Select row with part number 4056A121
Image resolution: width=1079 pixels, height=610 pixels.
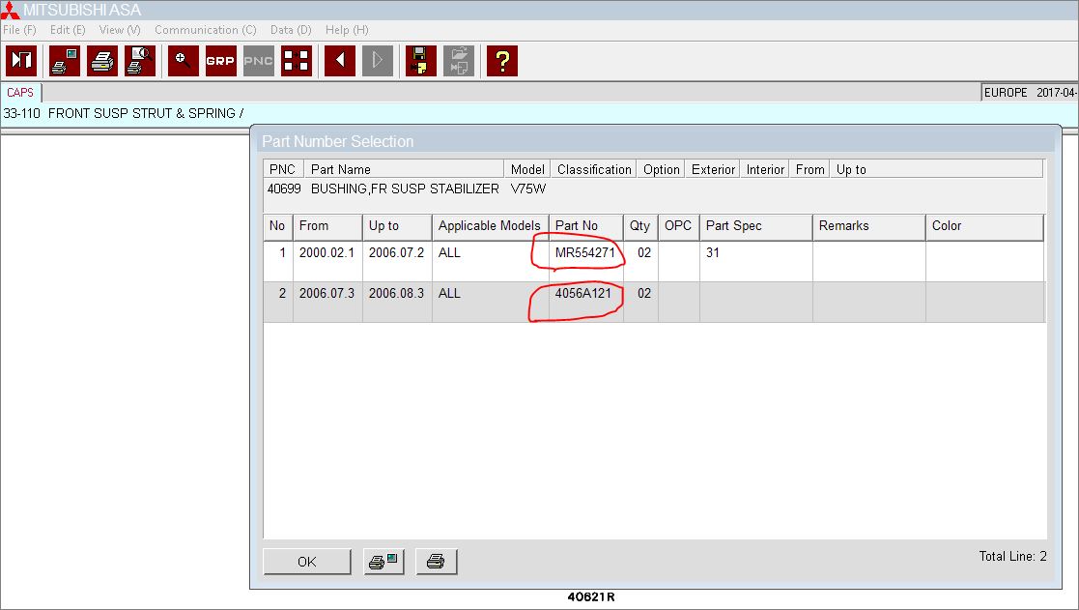[583, 293]
